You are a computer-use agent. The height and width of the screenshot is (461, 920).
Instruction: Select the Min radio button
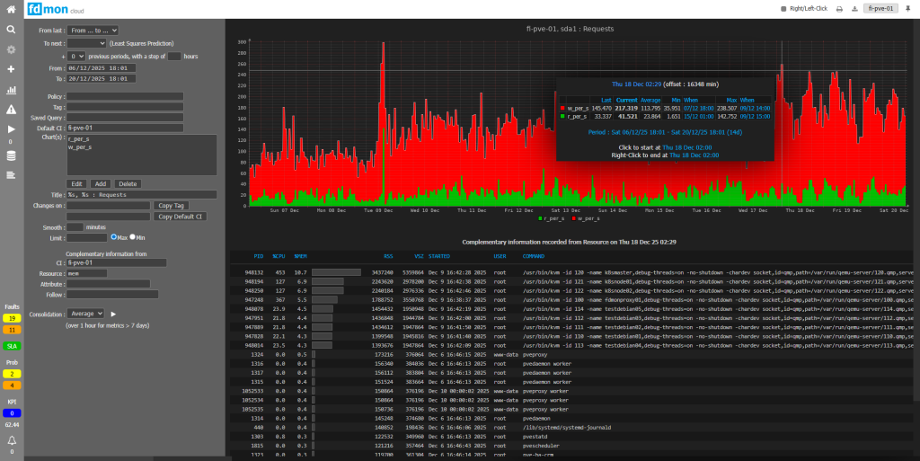point(132,237)
